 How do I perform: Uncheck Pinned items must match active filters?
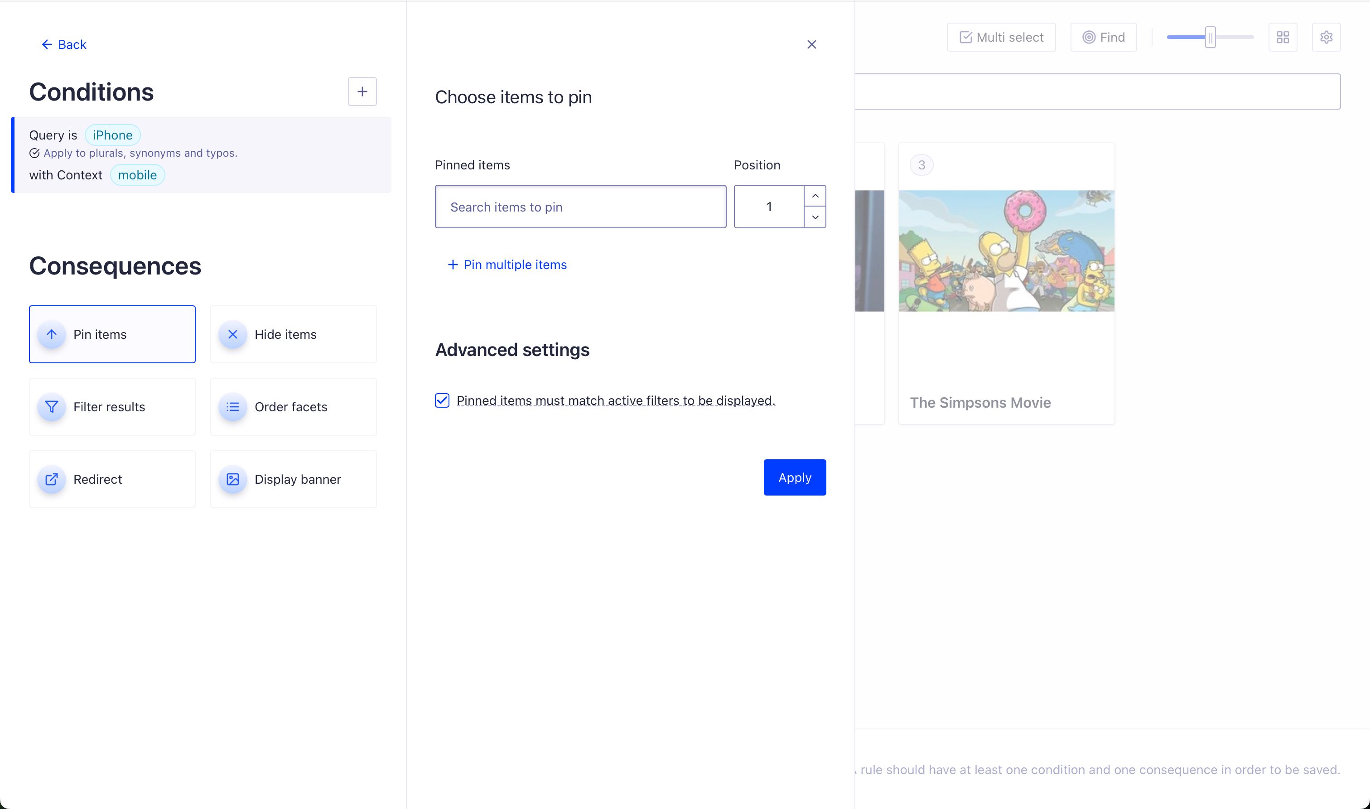[x=442, y=401]
